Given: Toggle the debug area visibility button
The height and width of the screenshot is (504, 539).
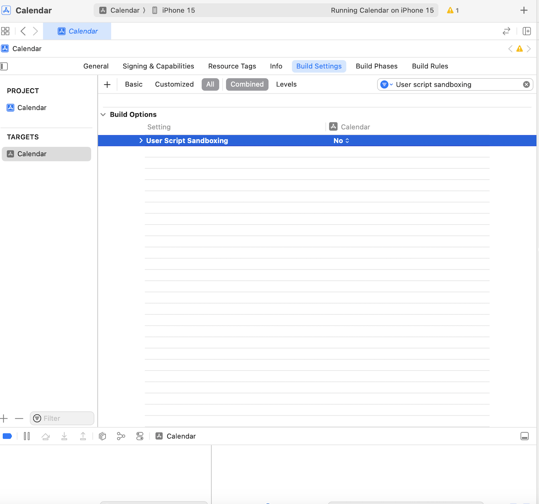Looking at the screenshot, I should click(524, 436).
